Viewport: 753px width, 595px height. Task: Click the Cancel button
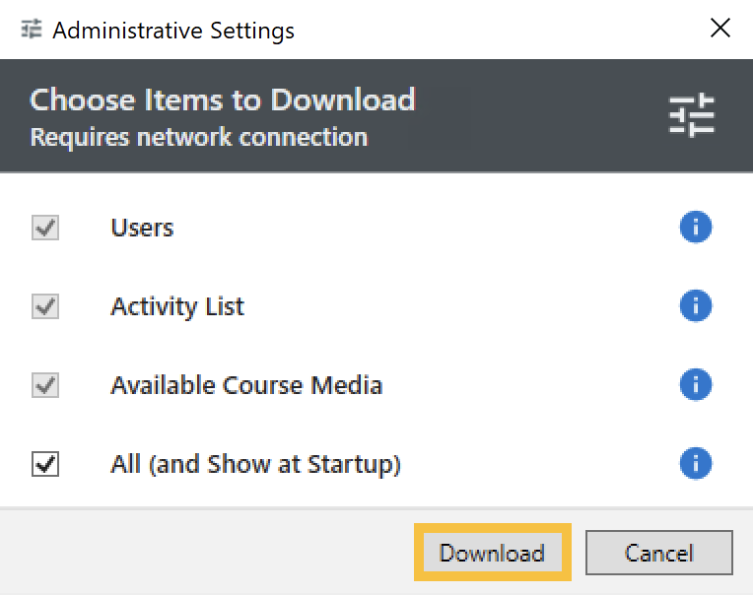pos(658,553)
